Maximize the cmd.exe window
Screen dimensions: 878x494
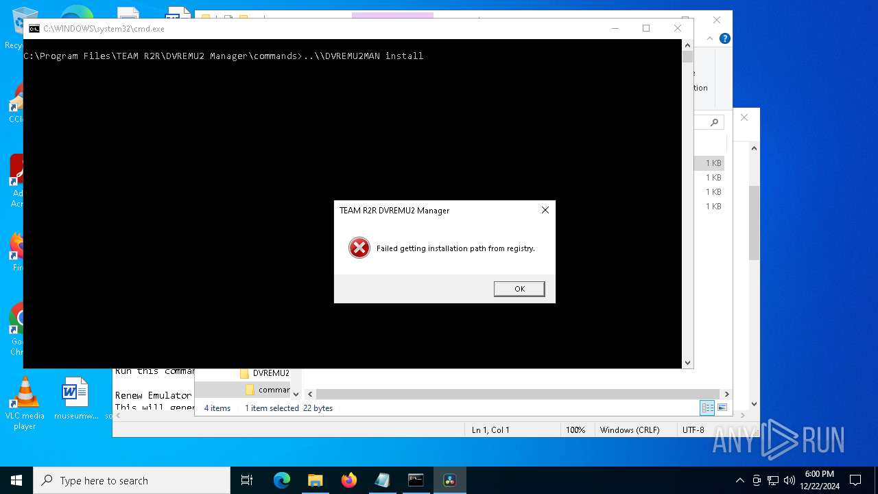tap(645, 28)
